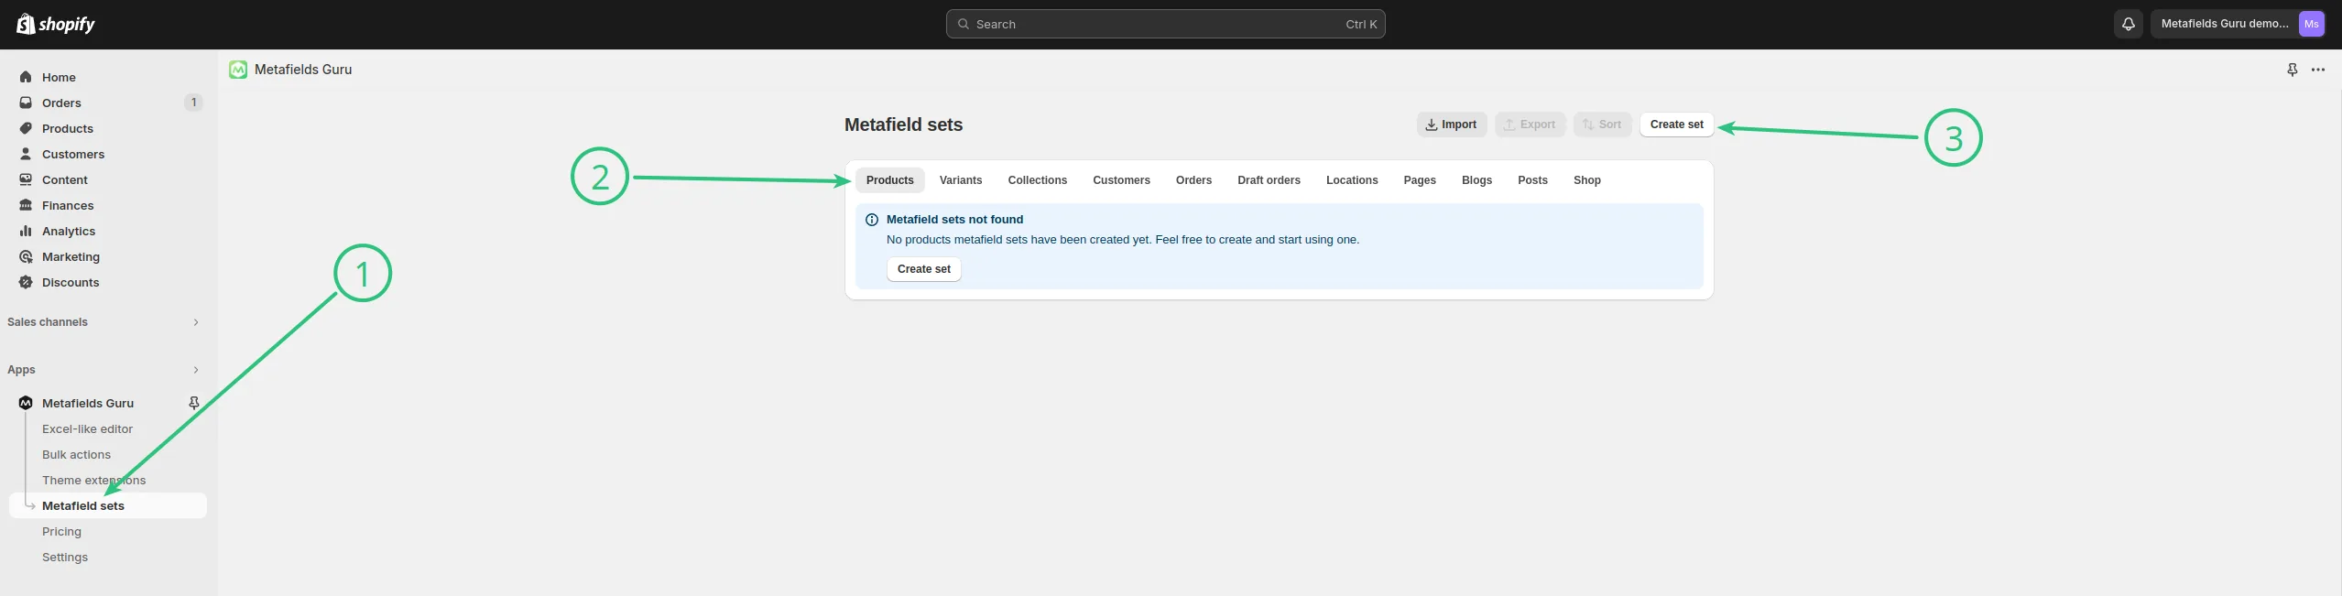The width and height of the screenshot is (2342, 596).
Task: Switch to the Pages tab
Action: 1420,180
